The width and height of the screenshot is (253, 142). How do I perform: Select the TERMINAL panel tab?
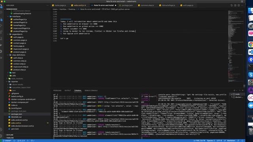pyautogui.click(x=77, y=90)
